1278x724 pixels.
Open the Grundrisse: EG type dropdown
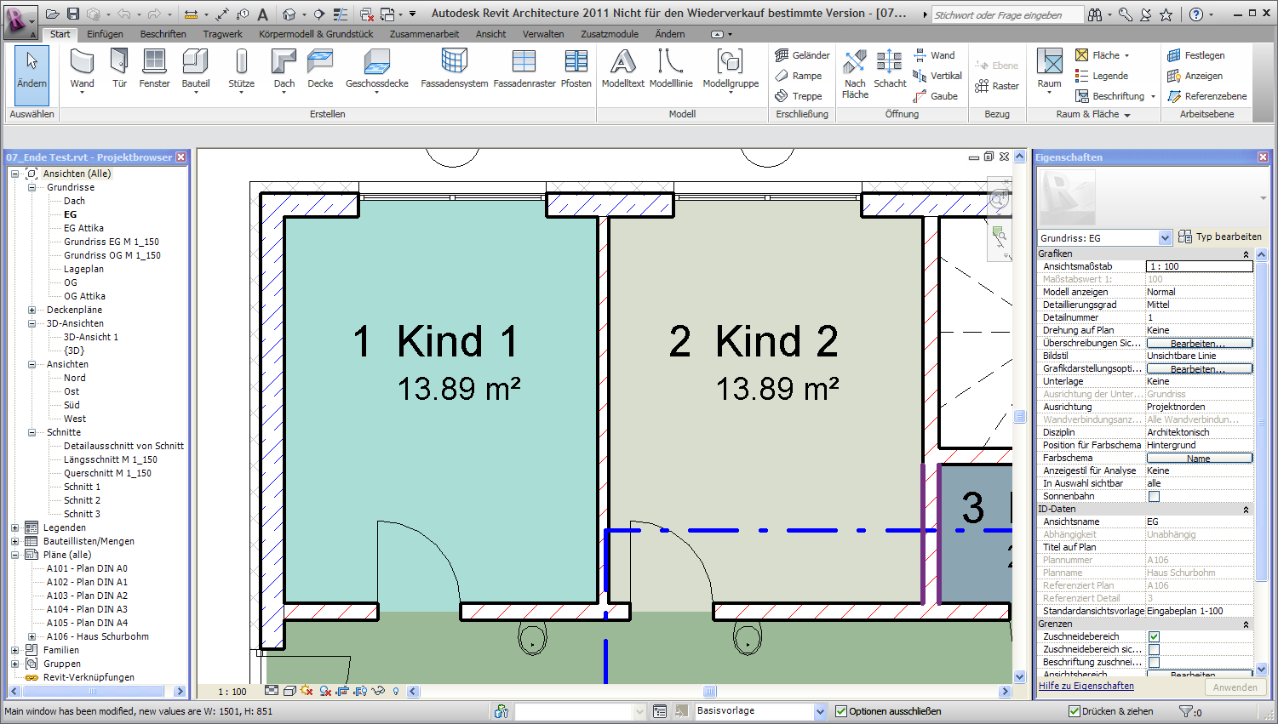click(x=1165, y=238)
